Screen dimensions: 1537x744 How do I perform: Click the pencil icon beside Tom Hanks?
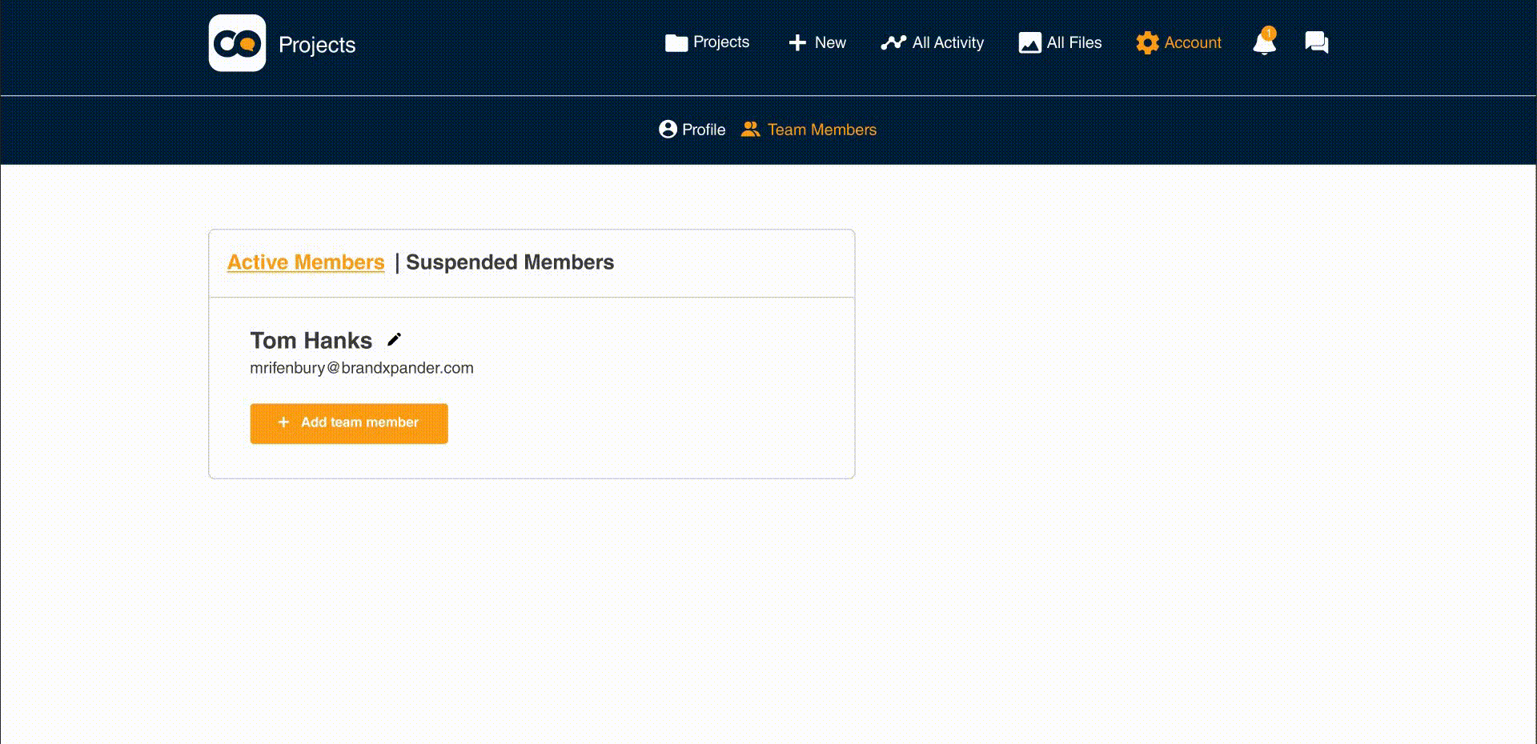click(x=394, y=339)
